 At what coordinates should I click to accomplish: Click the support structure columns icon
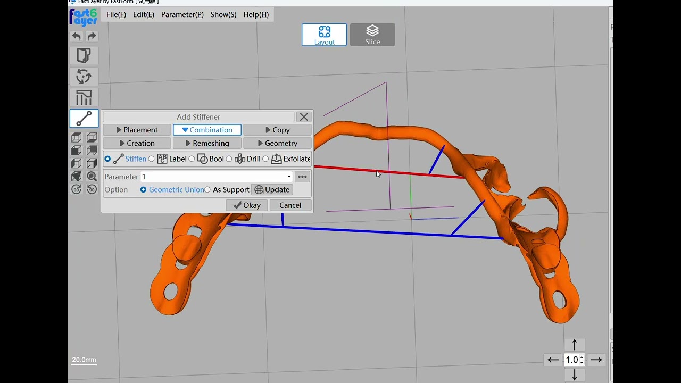click(x=84, y=98)
